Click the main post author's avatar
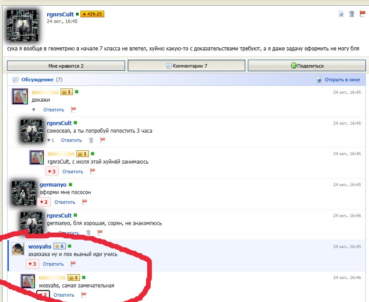The image size is (369, 302). pos(23,26)
